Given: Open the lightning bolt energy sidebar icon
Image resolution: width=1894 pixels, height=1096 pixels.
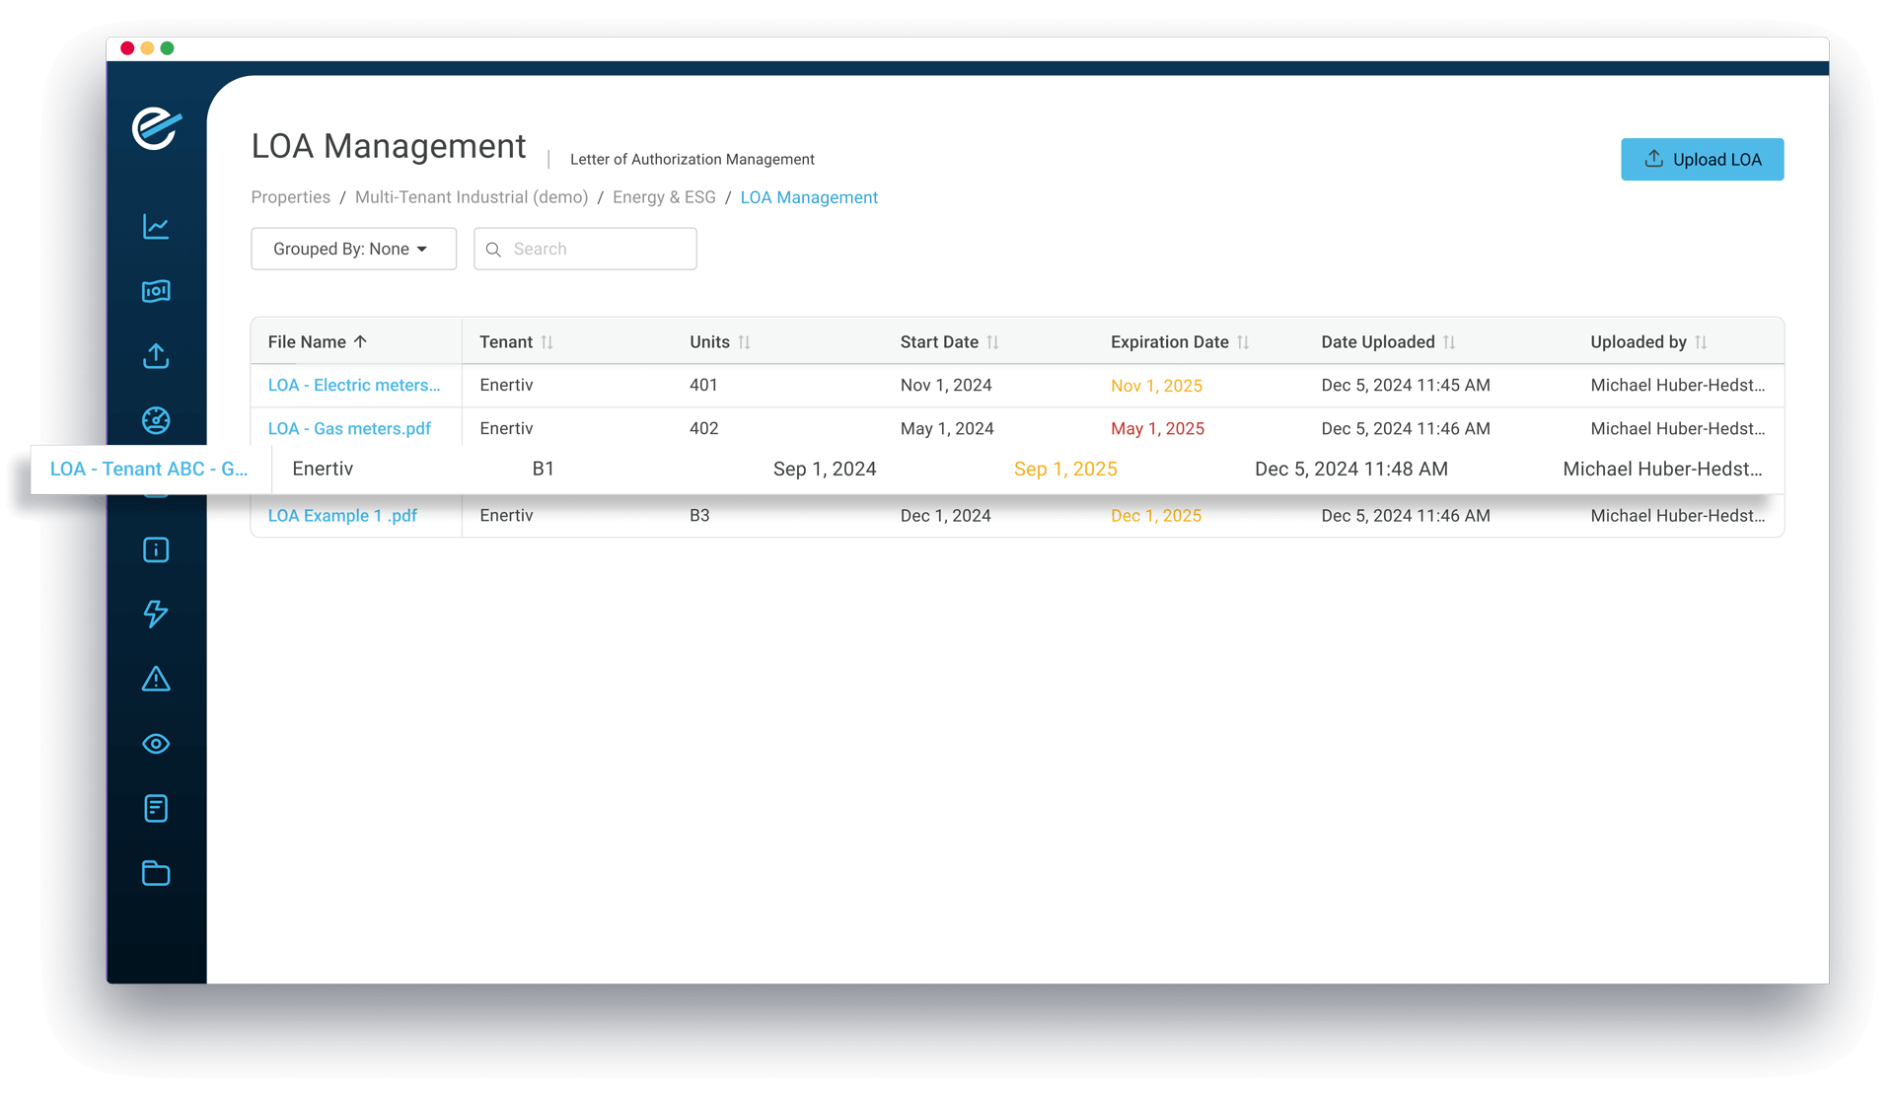Looking at the screenshot, I should 156,615.
